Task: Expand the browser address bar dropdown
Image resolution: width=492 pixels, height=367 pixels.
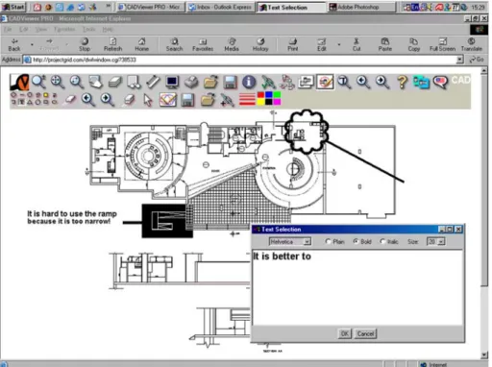Action: pos(460,60)
